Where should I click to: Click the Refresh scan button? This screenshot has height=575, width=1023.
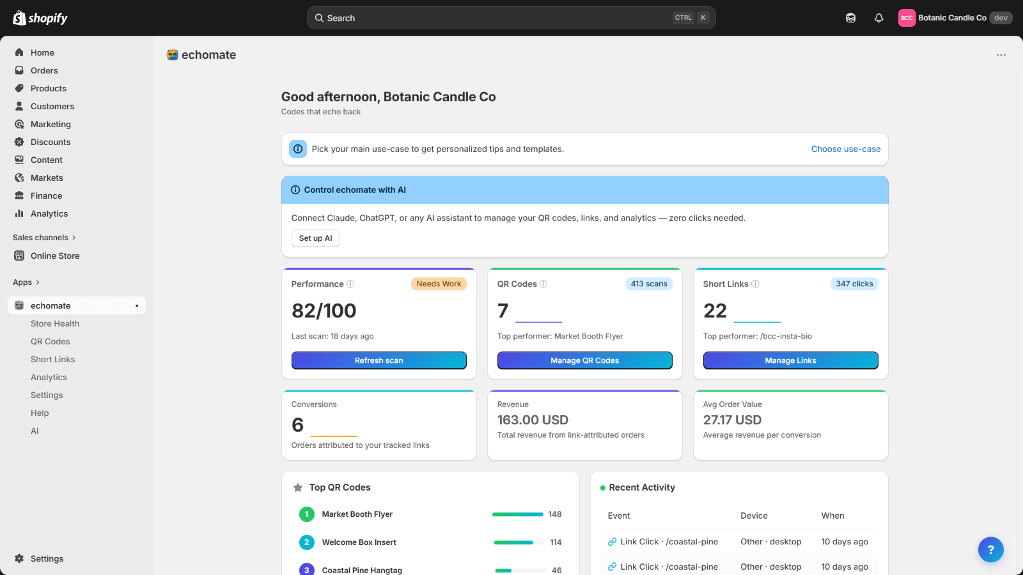pos(379,360)
